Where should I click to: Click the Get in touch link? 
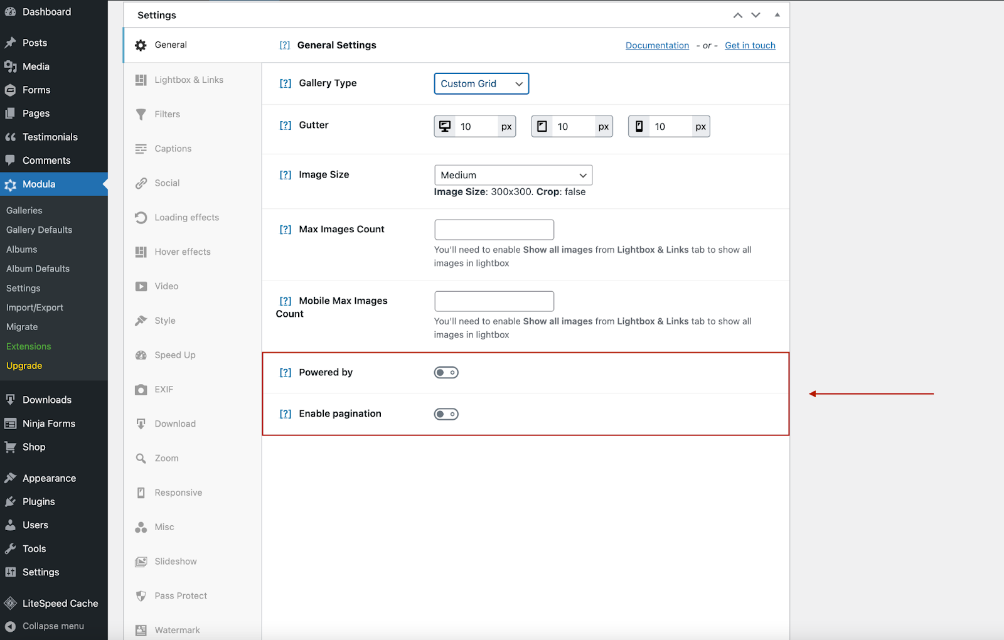tap(750, 45)
